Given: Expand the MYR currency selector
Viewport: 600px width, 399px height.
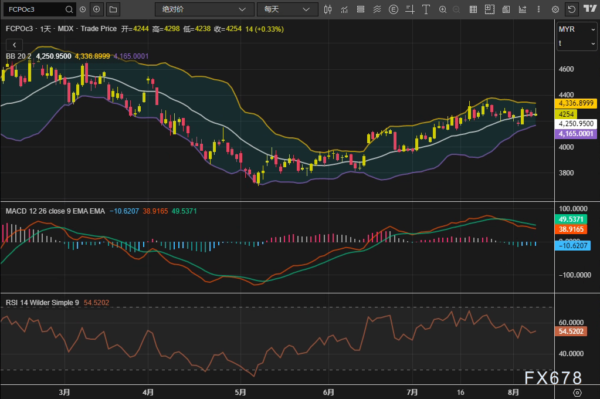Looking at the screenshot, I should click(x=577, y=29).
